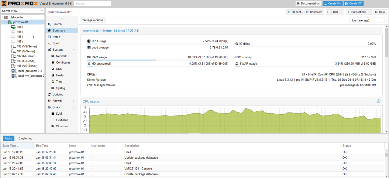Screen dimensions: 389x178
Task: Click the Search magnifier icon in node menu
Action: [49, 24]
